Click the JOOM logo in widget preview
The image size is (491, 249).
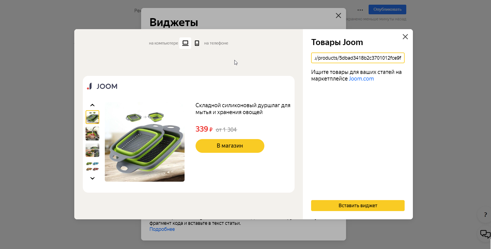point(102,86)
